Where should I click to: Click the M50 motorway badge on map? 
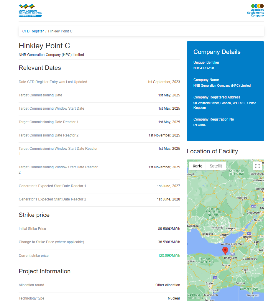(x=254, y=206)
